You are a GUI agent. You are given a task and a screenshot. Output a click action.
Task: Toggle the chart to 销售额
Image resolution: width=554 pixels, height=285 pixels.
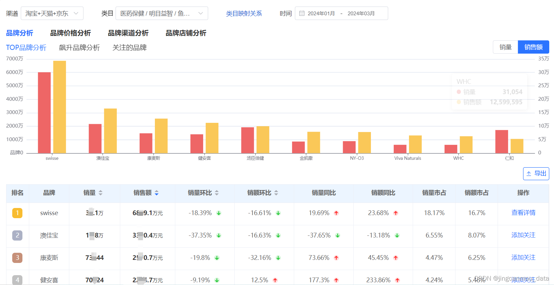(x=533, y=47)
